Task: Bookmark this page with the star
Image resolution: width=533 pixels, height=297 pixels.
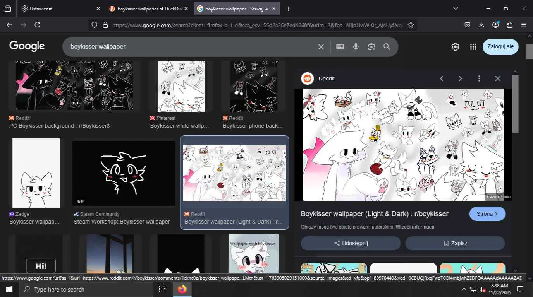Action: tap(411, 25)
